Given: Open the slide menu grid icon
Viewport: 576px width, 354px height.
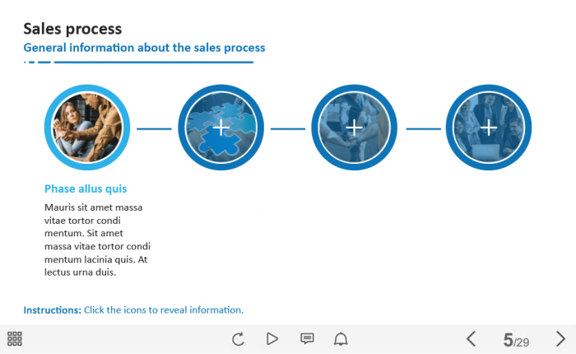Looking at the screenshot, I should click(x=15, y=338).
